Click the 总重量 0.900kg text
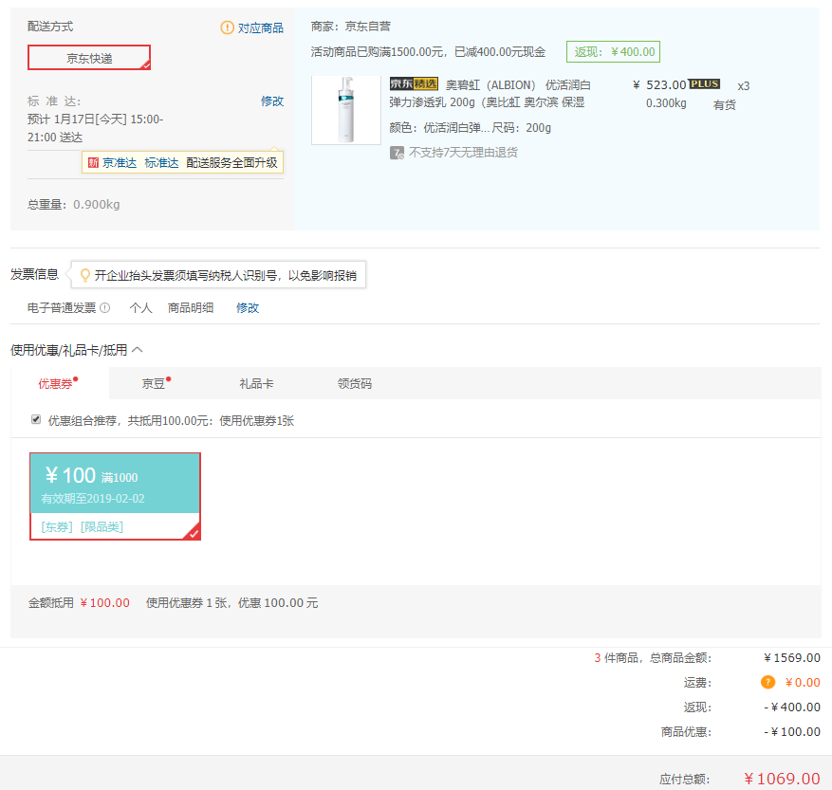 coord(74,205)
